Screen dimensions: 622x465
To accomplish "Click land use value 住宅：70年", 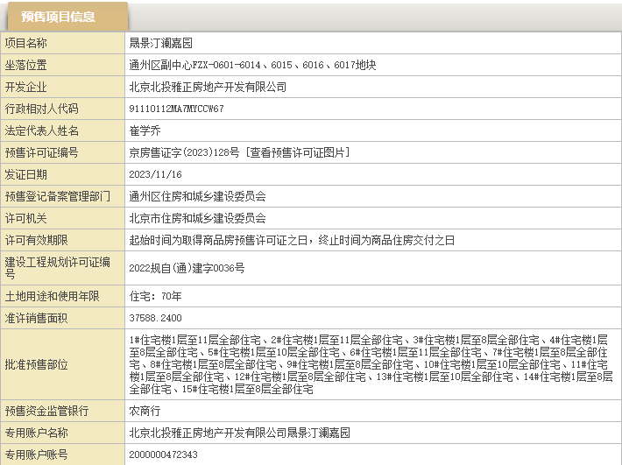I will (155, 297).
